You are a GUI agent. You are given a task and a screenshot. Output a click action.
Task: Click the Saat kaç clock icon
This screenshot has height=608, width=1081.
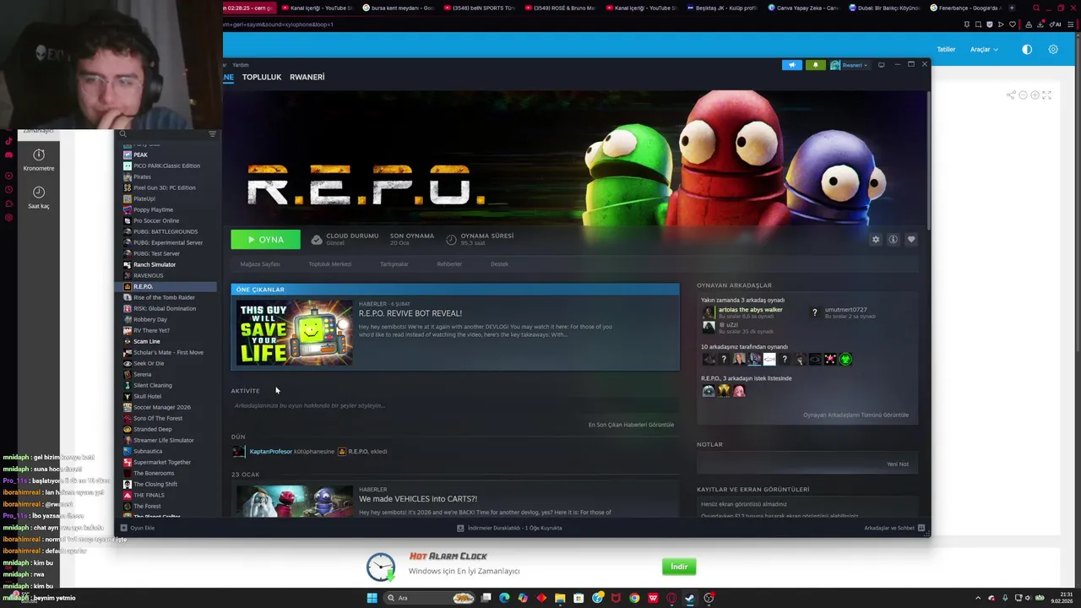[39, 193]
